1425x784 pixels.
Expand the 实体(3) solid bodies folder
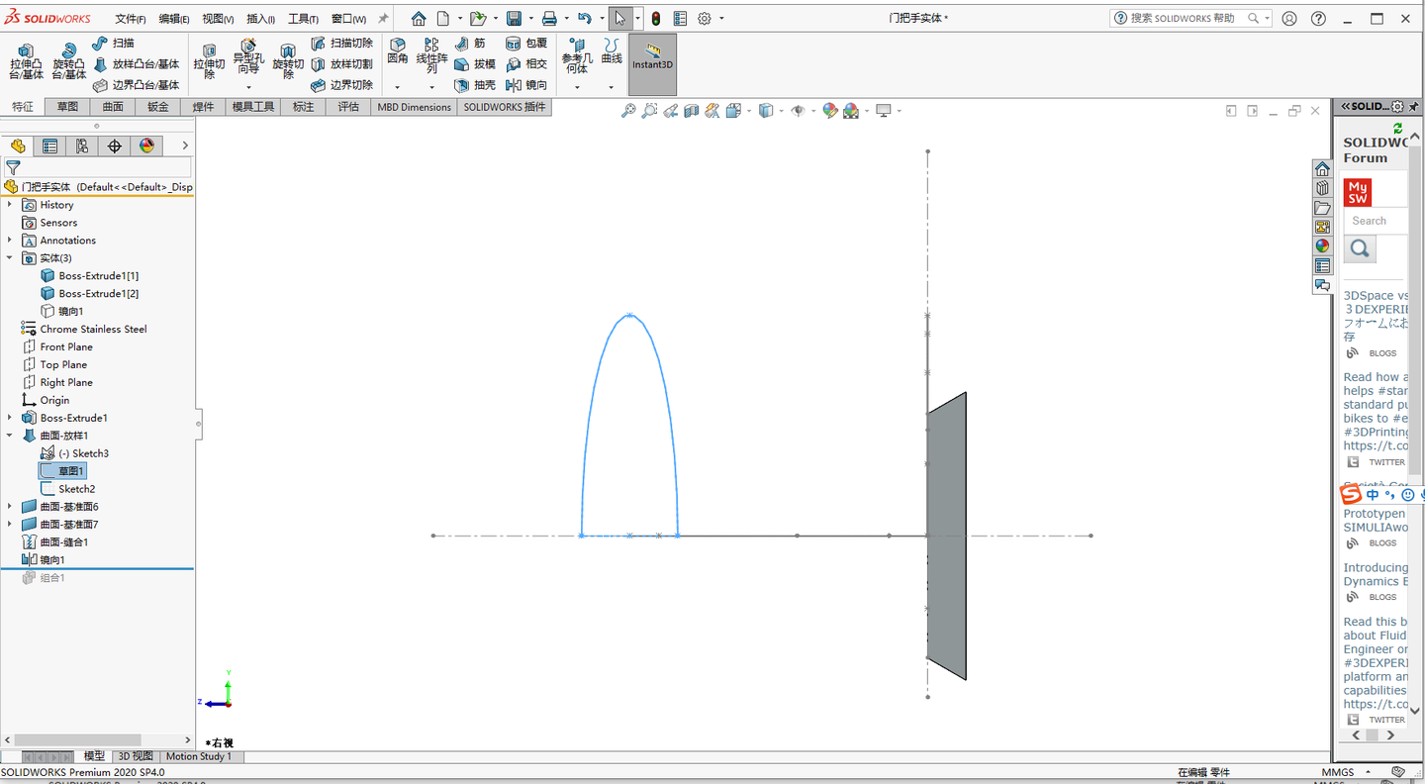coord(10,258)
